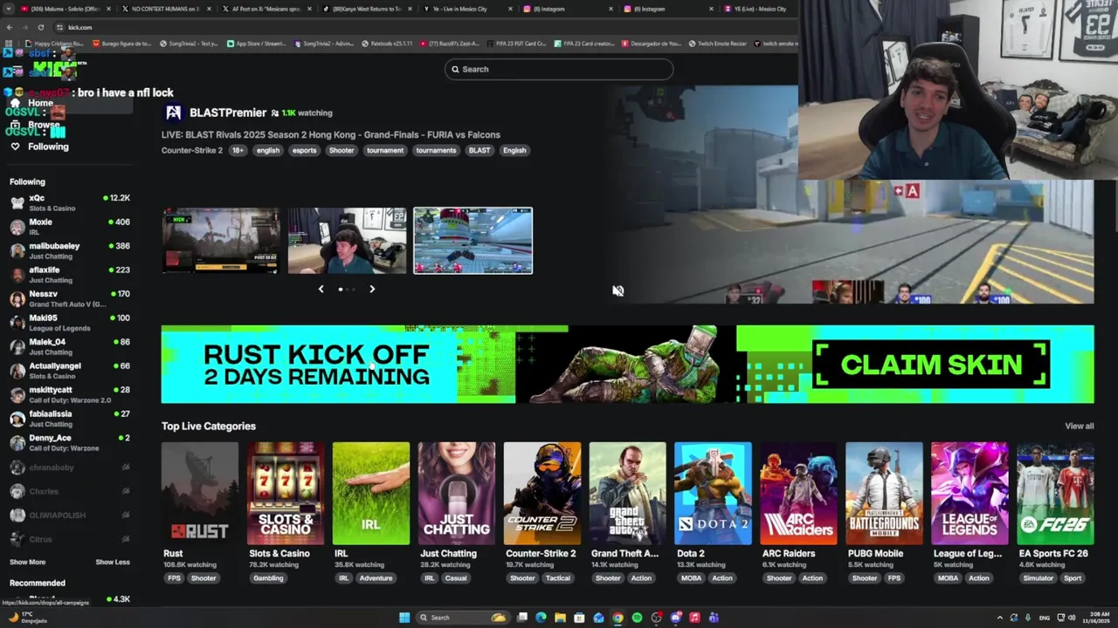Image resolution: width=1118 pixels, height=628 pixels.
Task: Open the SongTrivia2 - Test bookmark
Action: (x=189, y=44)
